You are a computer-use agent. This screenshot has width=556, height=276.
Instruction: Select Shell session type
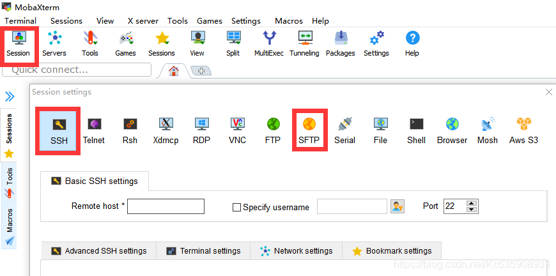[416, 131]
